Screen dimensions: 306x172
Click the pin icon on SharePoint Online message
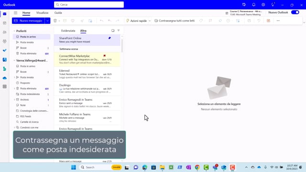(109, 38)
